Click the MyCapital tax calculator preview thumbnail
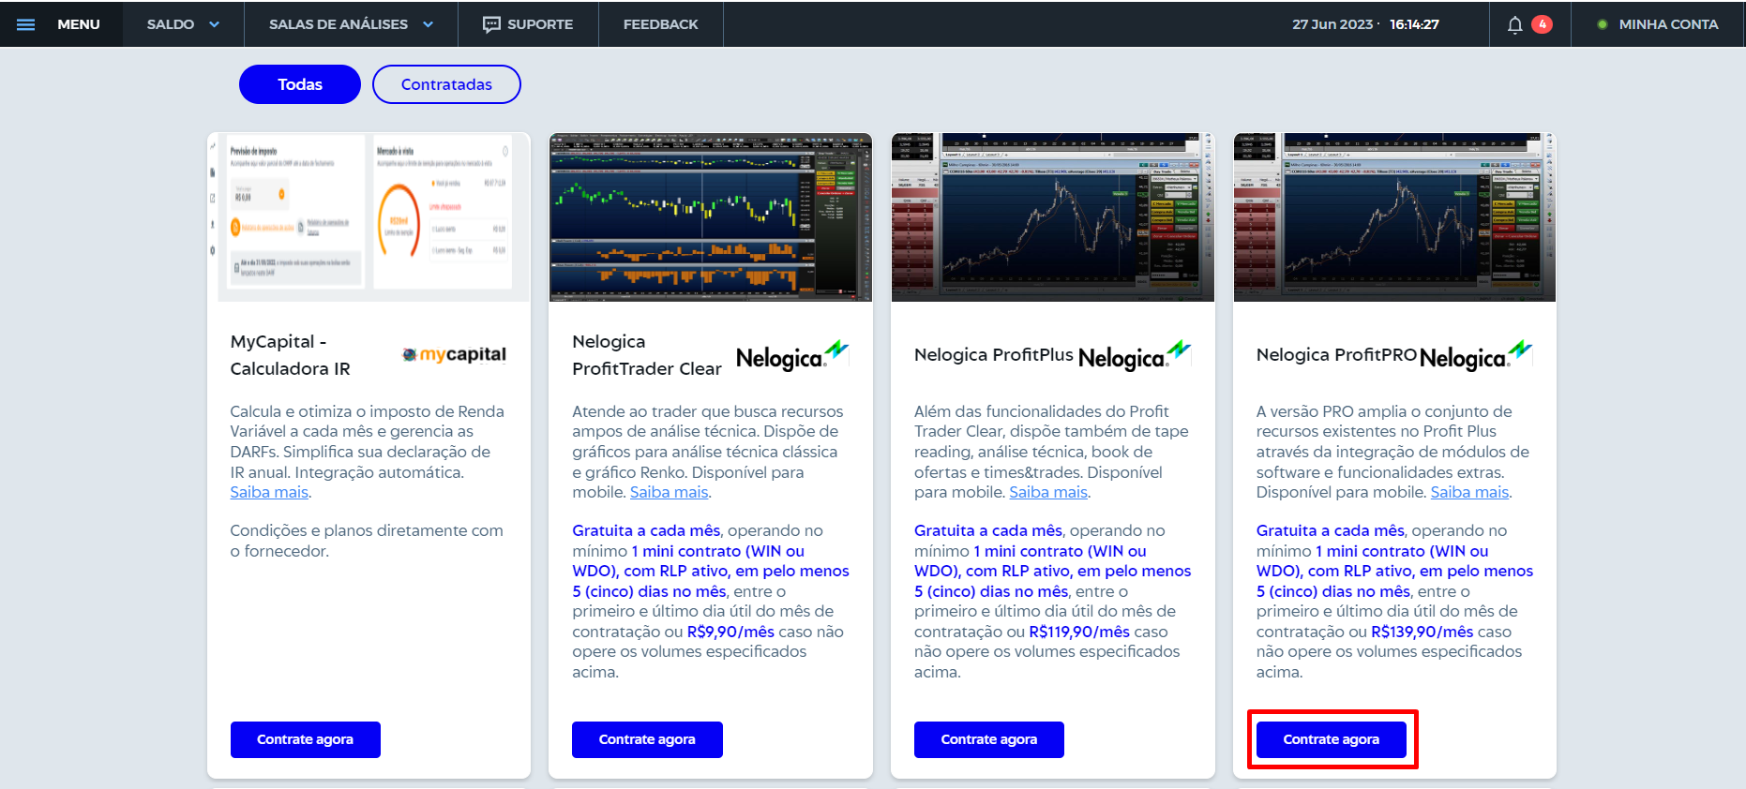 [x=369, y=217]
